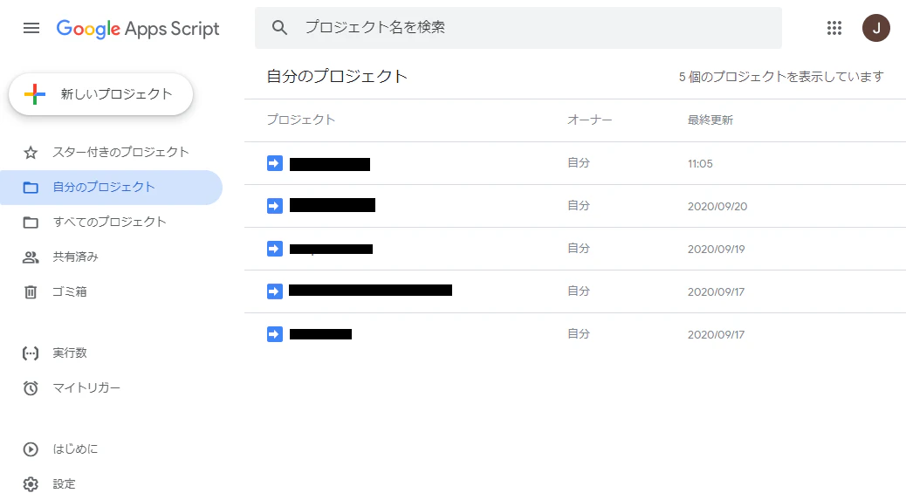The width and height of the screenshot is (906, 500).
Task: Open the redacted project name in the 2020/09/19 row
Action: click(x=331, y=249)
